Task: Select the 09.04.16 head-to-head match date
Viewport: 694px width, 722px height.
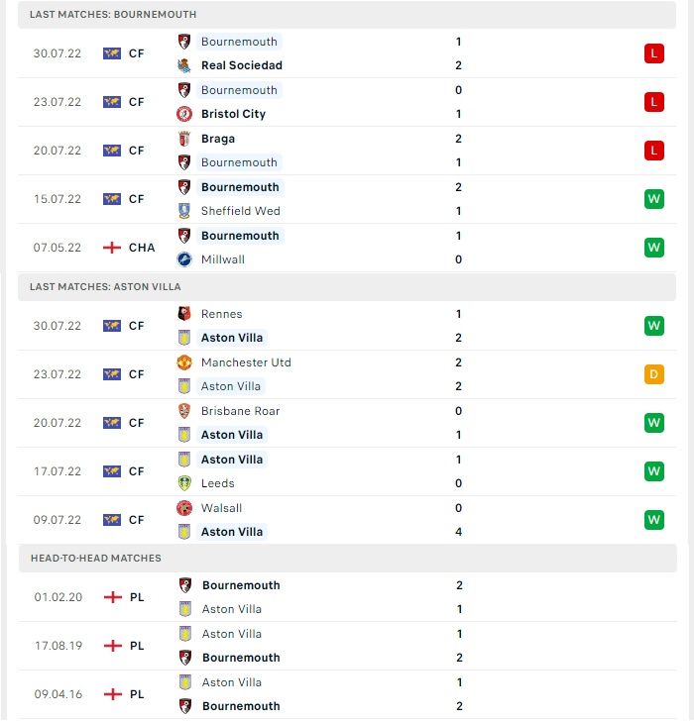Action: tap(58, 694)
